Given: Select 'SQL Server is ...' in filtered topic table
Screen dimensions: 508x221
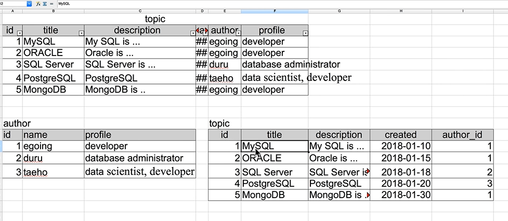Looking at the screenshot, I should click(140, 64).
